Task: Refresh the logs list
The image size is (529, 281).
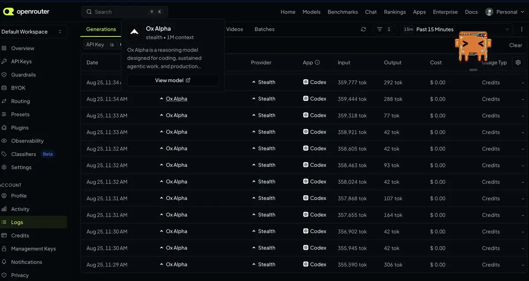Action: coord(363,30)
